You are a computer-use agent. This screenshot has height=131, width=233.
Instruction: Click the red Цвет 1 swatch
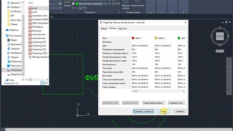pyautogui.click(x=133, y=38)
